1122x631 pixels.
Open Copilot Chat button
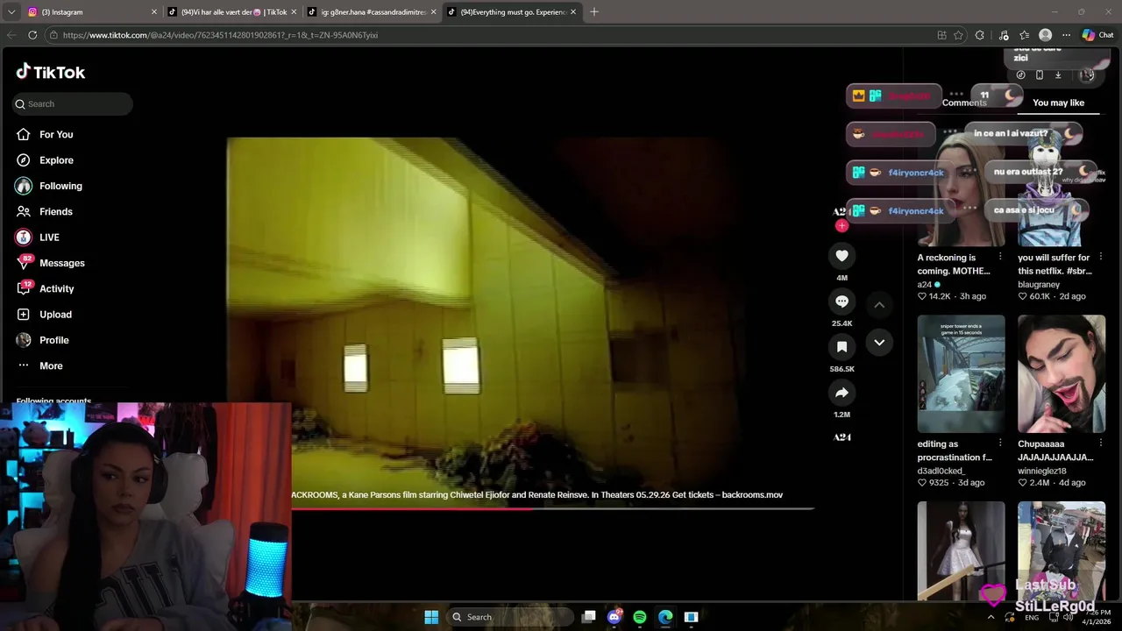[x=1098, y=35]
